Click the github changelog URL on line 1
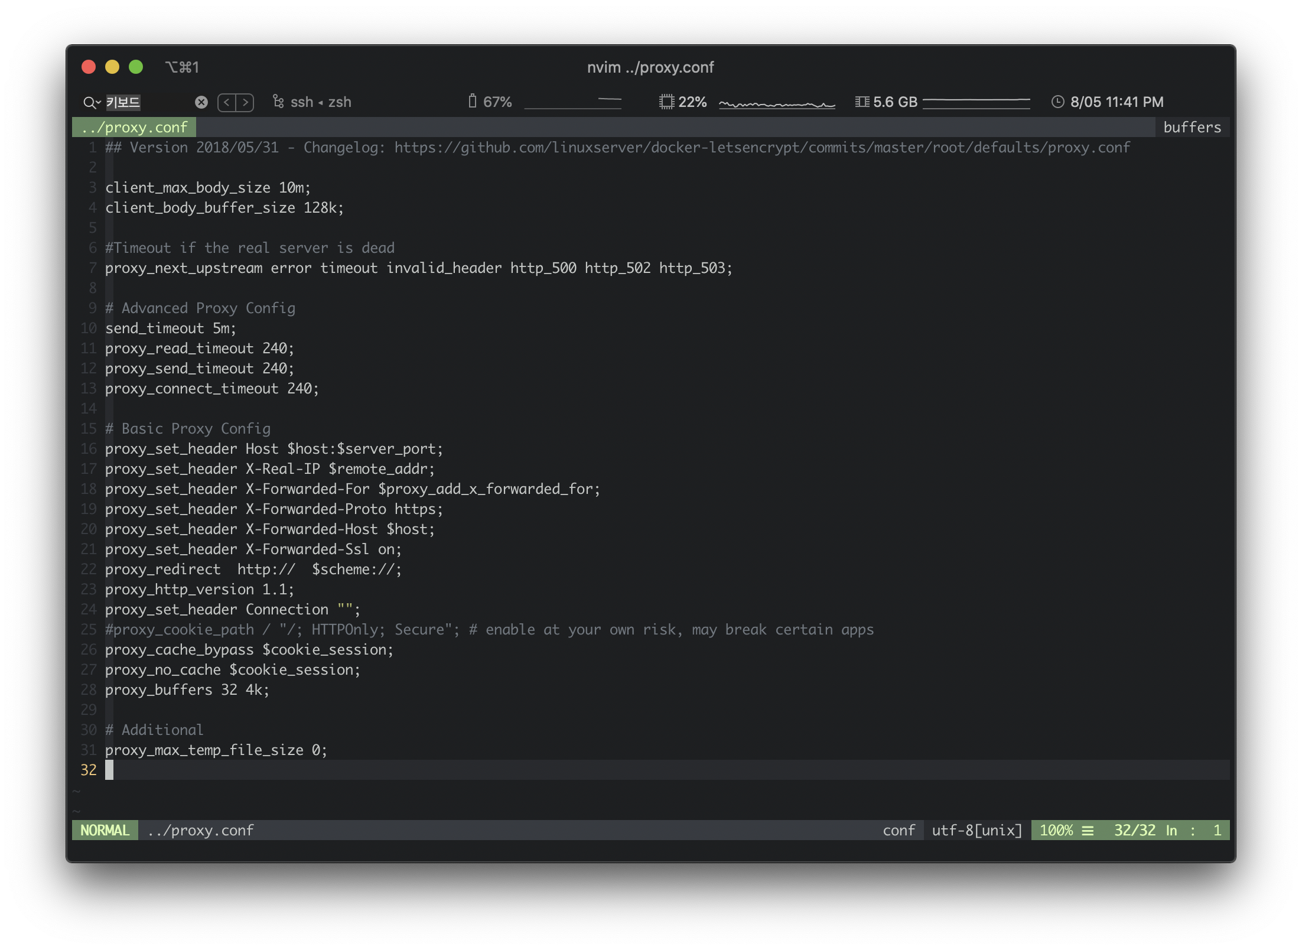This screenshot has height=950, width=1302. tap(761, 147)
